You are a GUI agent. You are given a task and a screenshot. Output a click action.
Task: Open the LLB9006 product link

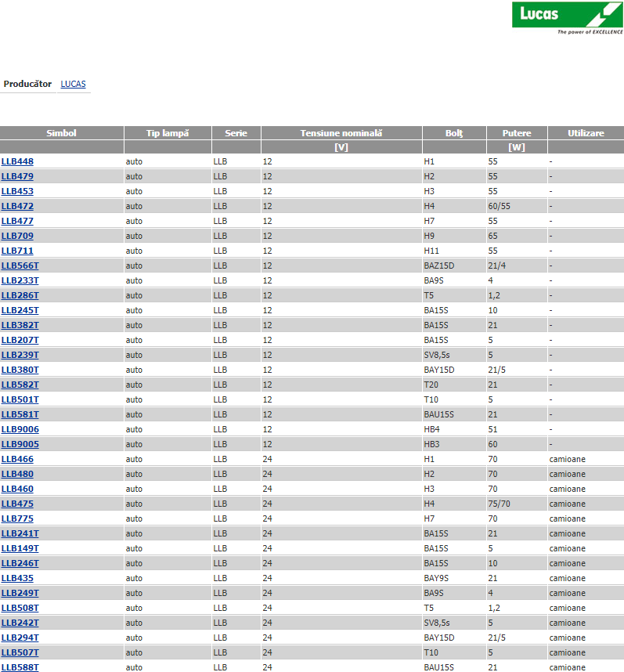[x=20, y=429]
